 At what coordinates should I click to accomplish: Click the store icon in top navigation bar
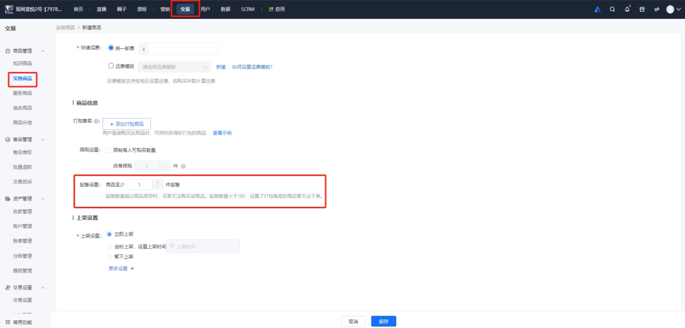[x=642, y=9]
